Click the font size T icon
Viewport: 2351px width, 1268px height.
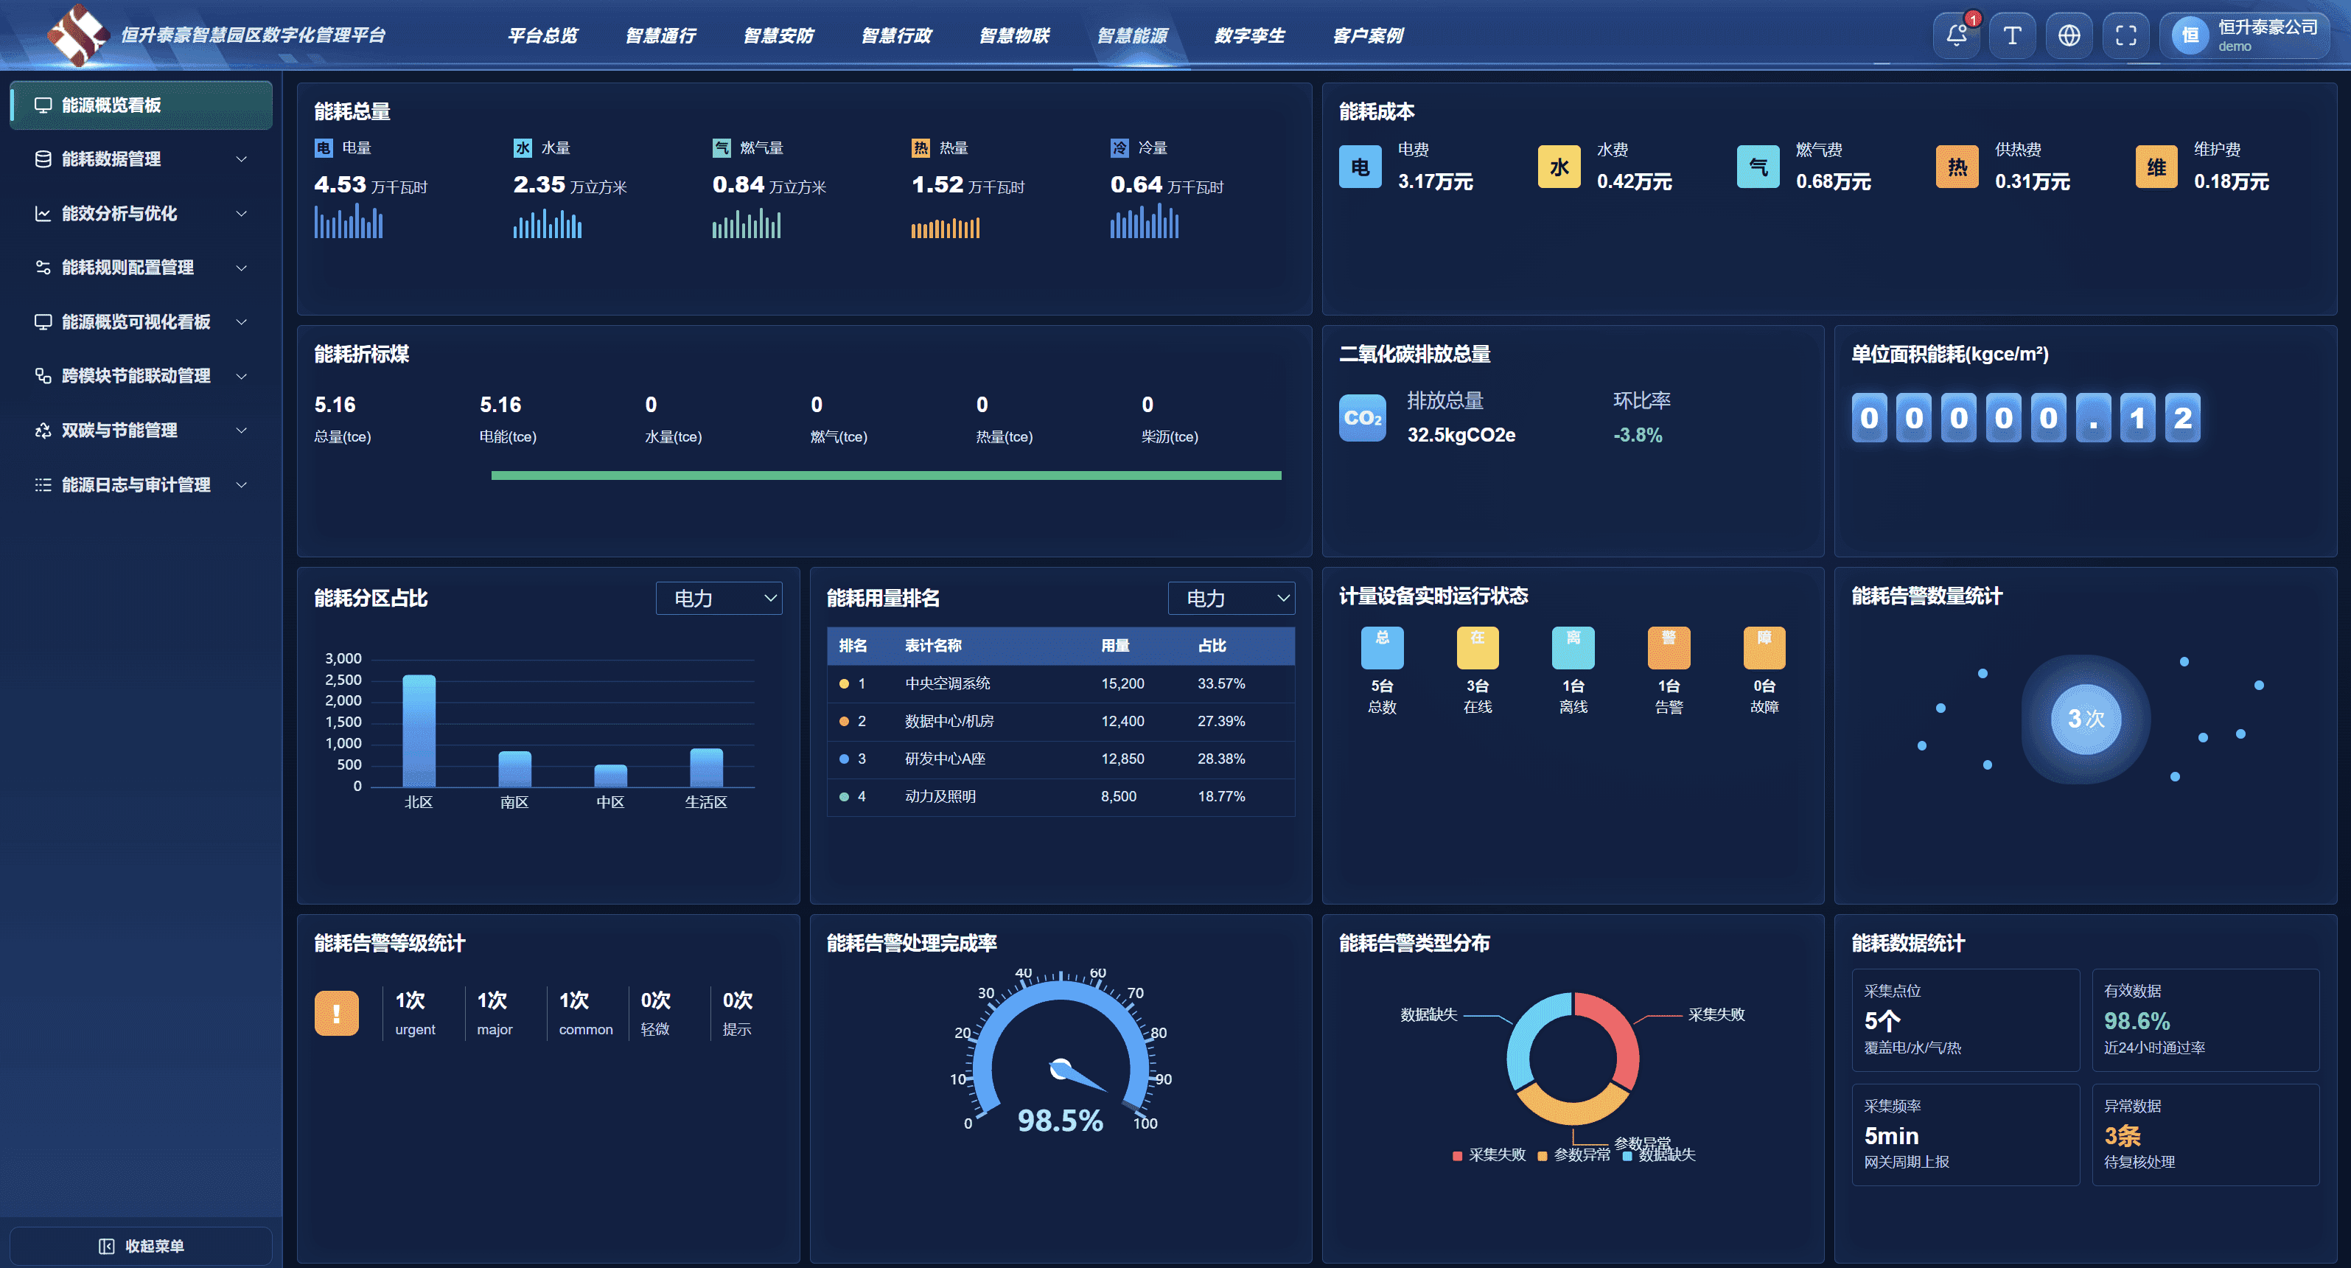(x=2013, y=35)
